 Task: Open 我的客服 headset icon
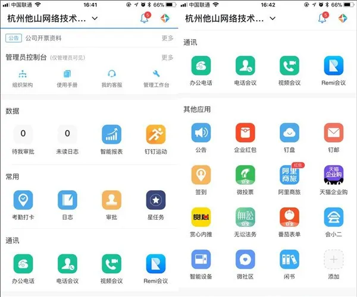pyautogui.click(x=112, y=78)
